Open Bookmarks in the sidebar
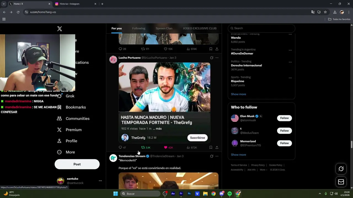 pos(72,107)
